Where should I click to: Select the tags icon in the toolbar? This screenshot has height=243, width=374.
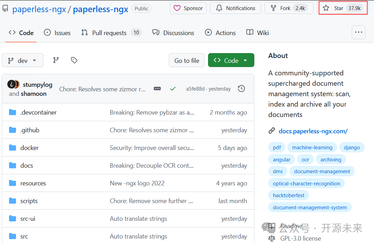[74, 60]
